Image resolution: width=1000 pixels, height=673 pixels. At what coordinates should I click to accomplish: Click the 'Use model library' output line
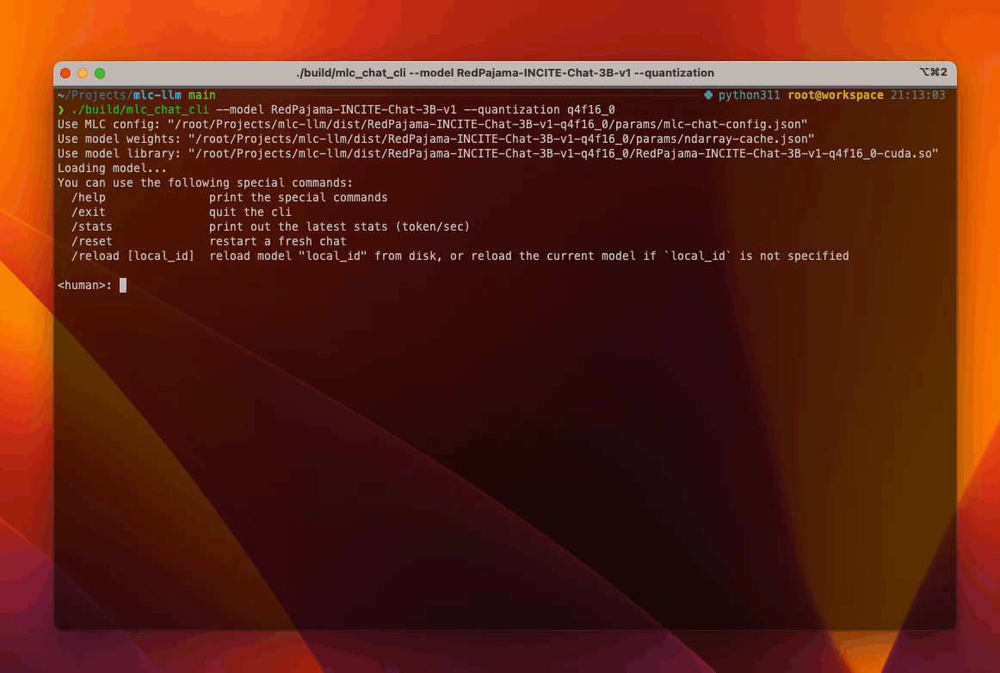tap(497, 154)
